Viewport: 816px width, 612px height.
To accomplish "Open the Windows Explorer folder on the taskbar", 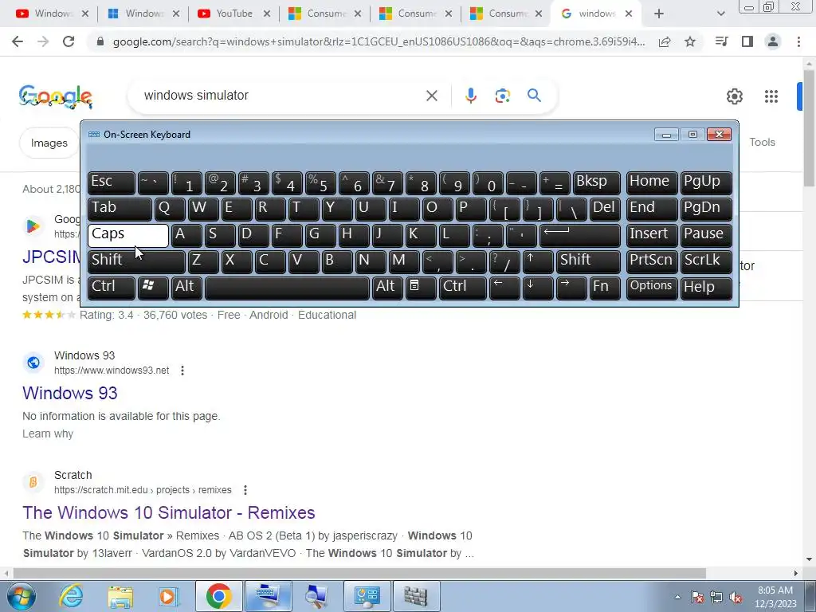I will [x=120, y=596].
